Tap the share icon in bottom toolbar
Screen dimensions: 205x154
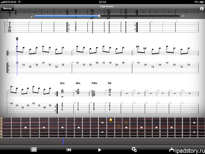pyautogui.click(x=172, y=150)
